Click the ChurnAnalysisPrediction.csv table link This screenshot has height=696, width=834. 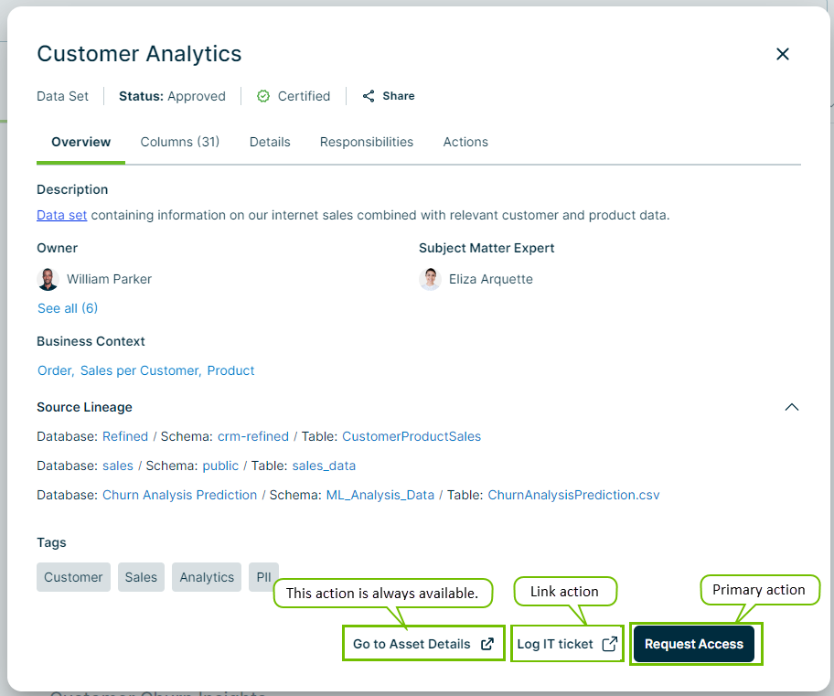[x=573, y=495]
